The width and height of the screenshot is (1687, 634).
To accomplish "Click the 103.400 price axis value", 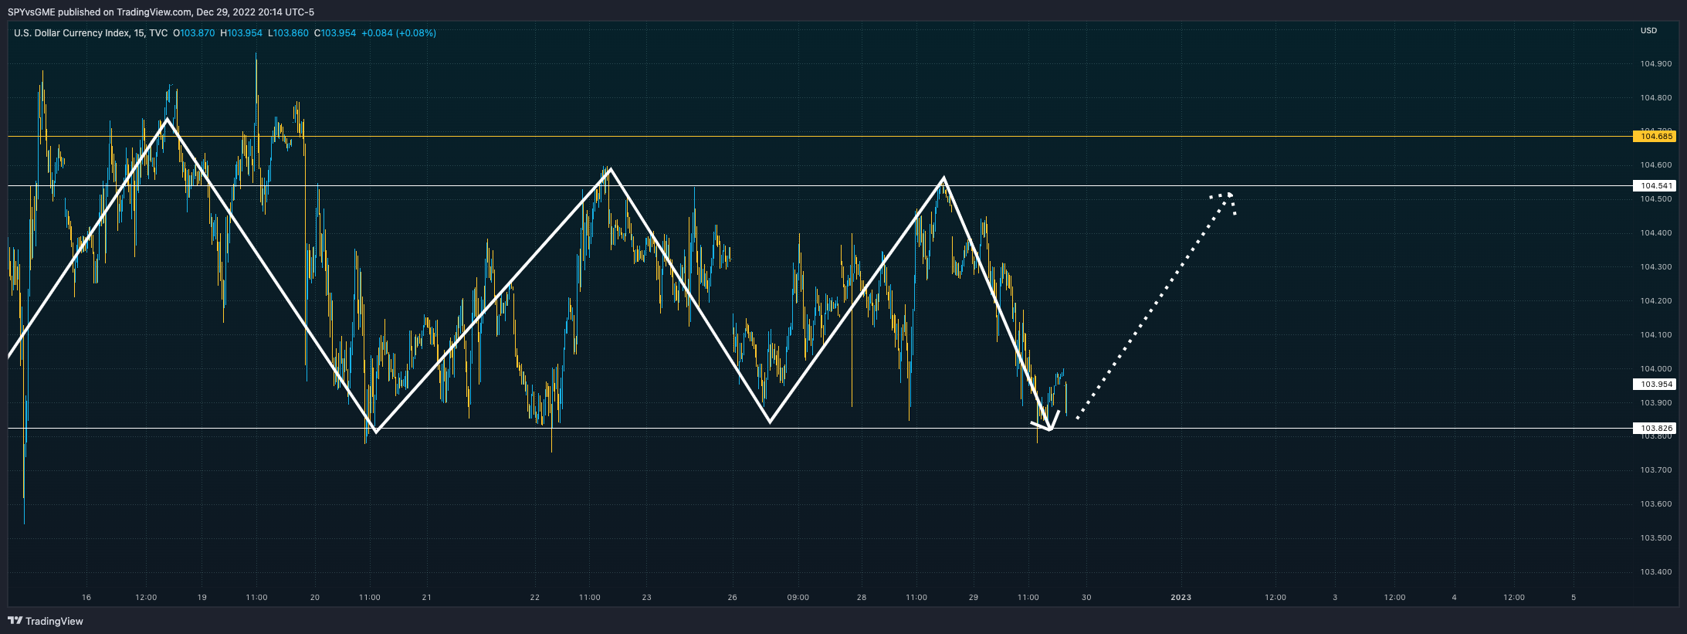I will [x=1655, y=572].
